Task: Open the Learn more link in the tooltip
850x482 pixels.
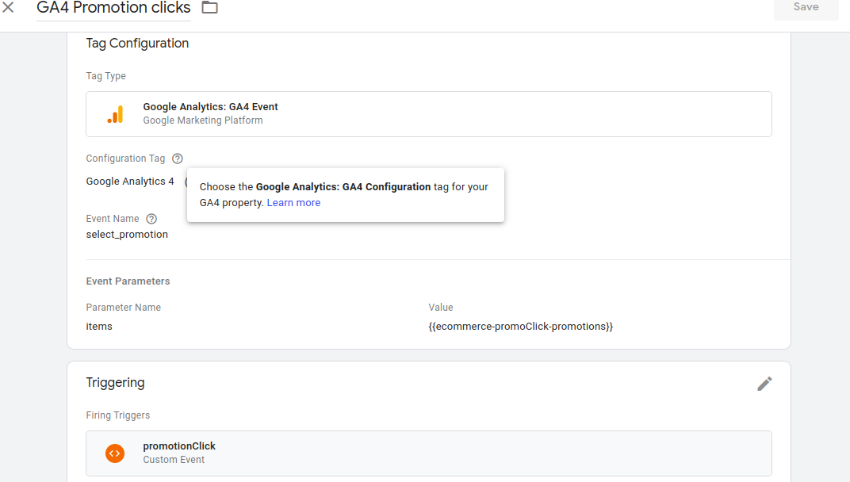Action: tap(293, 203)
